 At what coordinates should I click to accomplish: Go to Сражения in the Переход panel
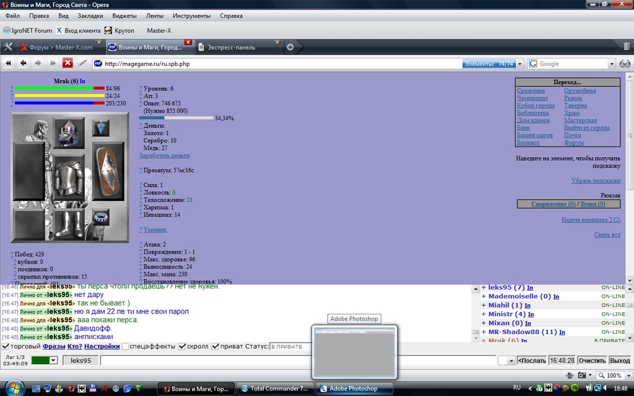coord(531,90)
